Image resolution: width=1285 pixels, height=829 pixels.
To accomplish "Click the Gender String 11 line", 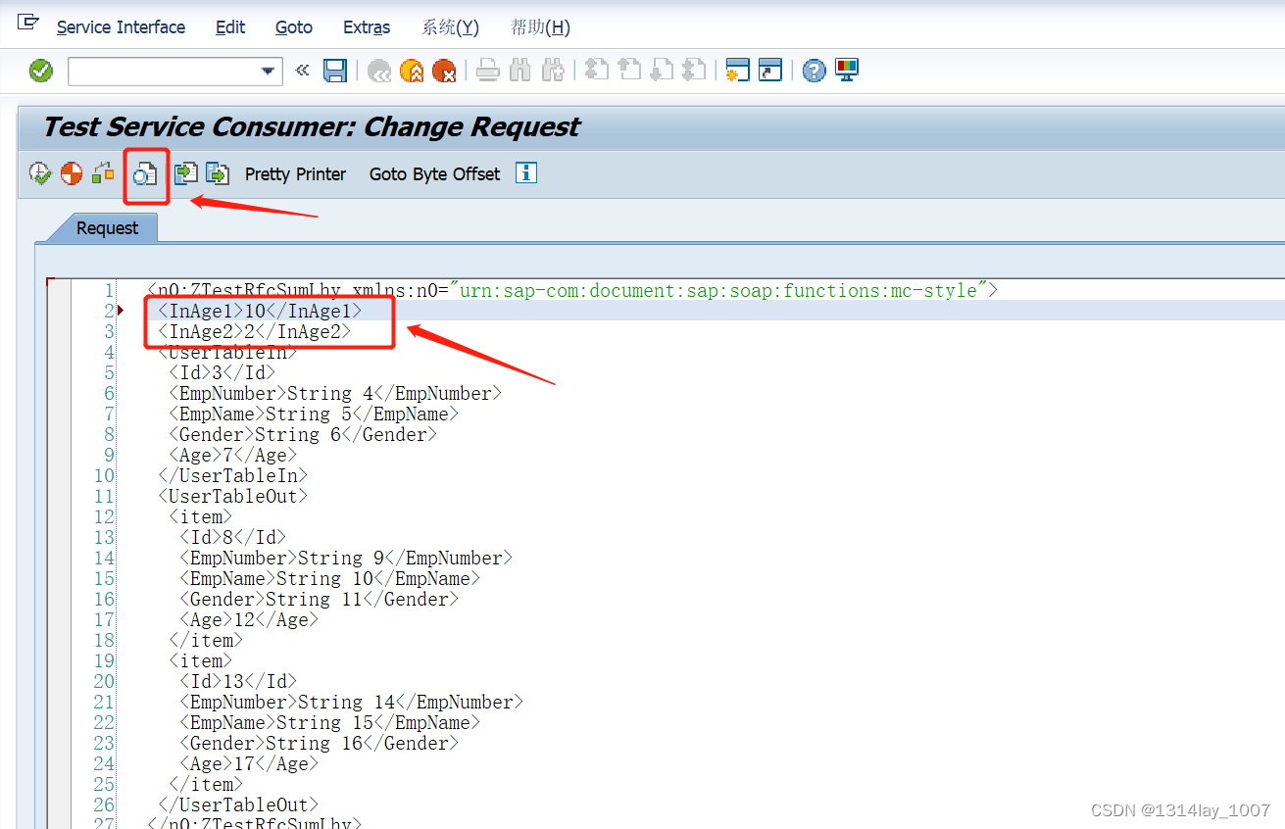I will [319, 599].
